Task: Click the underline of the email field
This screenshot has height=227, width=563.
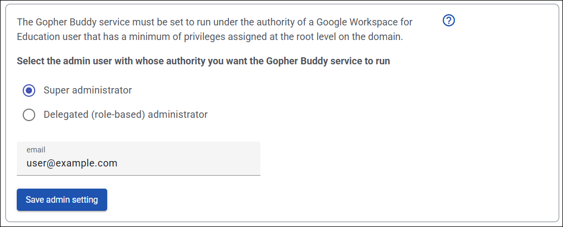Action: pos(139,175)
